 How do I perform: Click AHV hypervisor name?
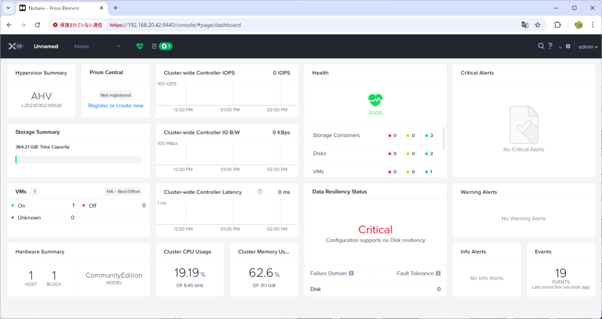tap(42, 96)
